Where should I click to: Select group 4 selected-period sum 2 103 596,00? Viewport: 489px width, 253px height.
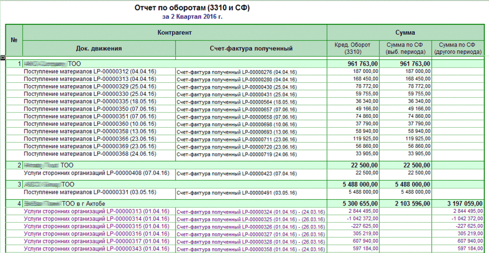pyautogui.click(x=413, y=204)
